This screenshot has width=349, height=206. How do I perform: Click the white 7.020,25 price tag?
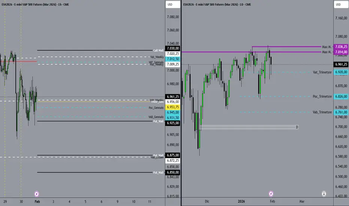coord(173,54)
